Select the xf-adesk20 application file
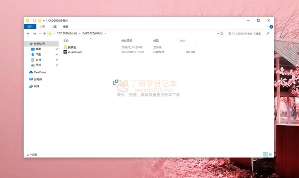299x178 pixels. pyautogui.click(x=75, y=52)
